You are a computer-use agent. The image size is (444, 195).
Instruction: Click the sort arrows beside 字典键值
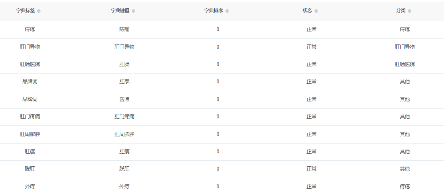click(134, 11)
